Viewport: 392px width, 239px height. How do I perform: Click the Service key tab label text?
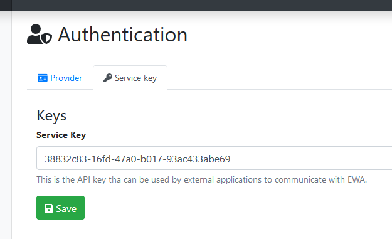tap(135, 78)
